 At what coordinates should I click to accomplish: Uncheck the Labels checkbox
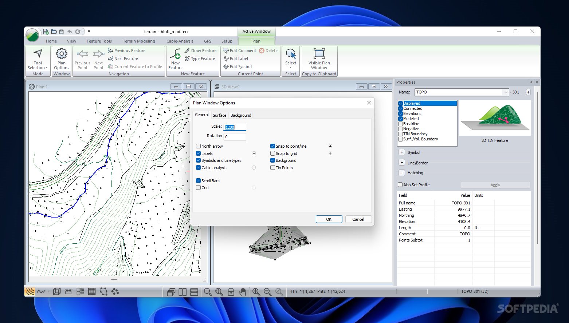199,153
